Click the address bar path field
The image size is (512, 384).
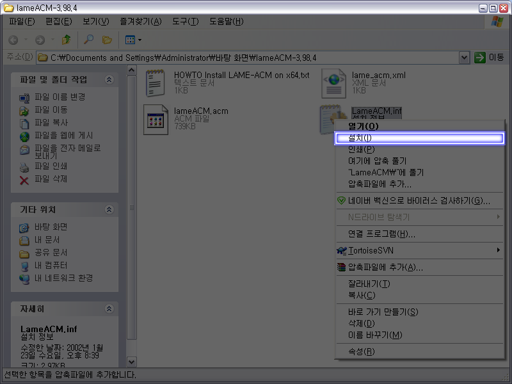[x=248, y=58]
